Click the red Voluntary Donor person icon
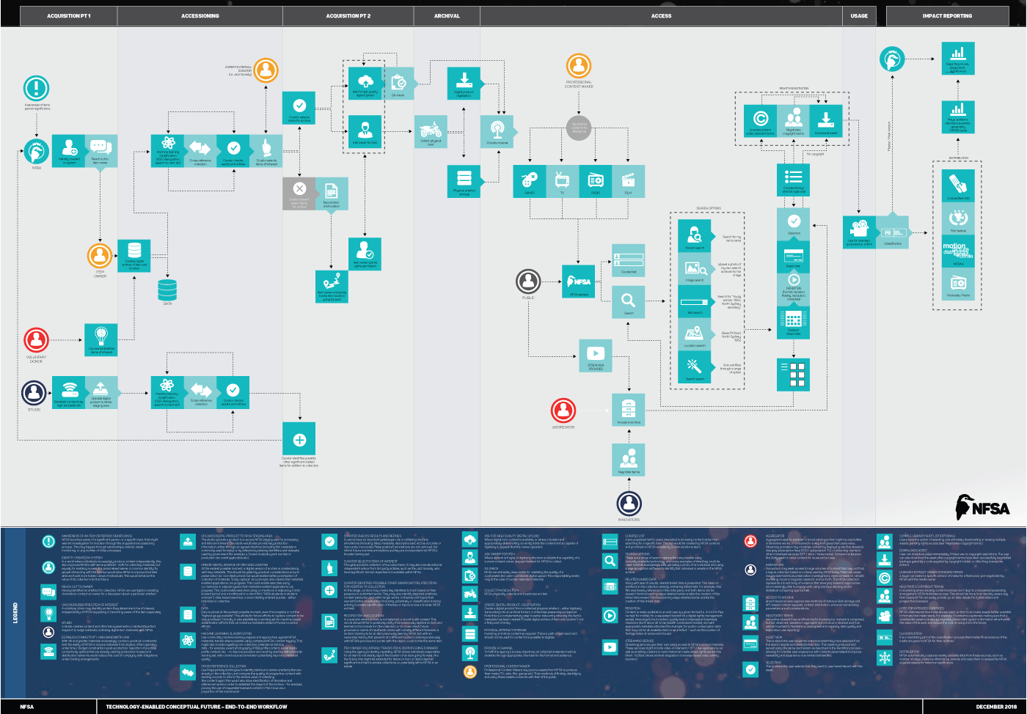1027x714 pixels. (x=36, y=340)
